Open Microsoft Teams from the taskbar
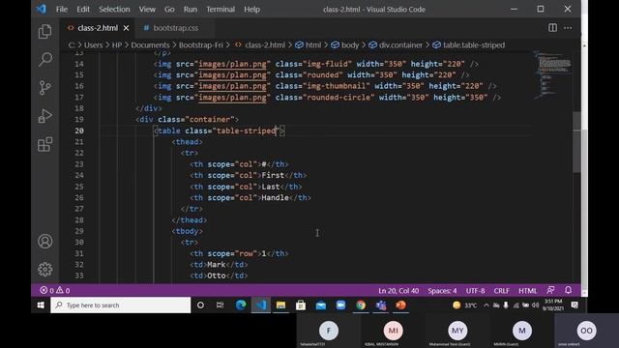The height and width of the screenshot is (348, 619). (x=380, y=305)
